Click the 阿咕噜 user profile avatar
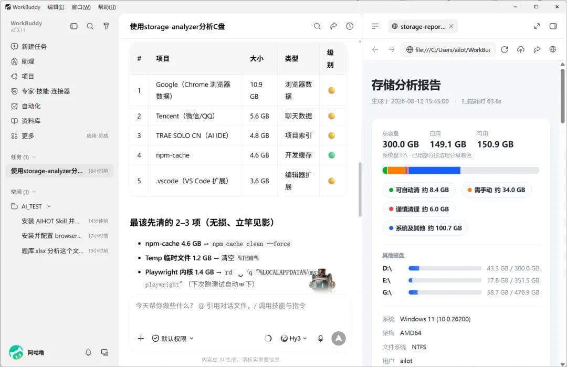Viewport: 567px width, 367px height. (16, 352)
